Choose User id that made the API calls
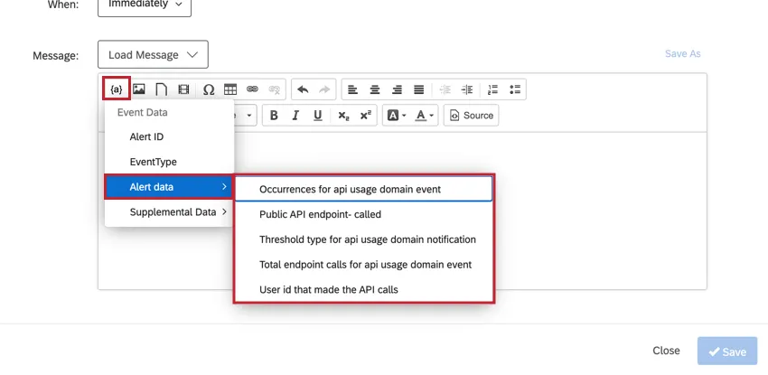The width and height of the screenshot is (768, 375). [x=363, y=290]
